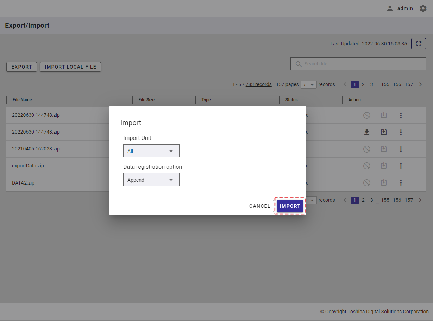Go to page 2 in top pagination
The width and height of the screenshot is (433, 321).
pyautogui.click(x=363, y=84)
